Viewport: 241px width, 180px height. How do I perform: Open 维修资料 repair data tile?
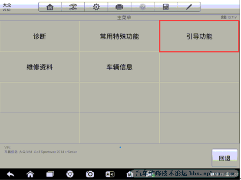coord(40,67)
